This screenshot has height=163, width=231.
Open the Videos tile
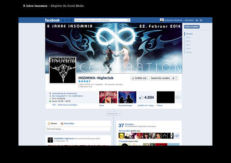click(166, 97)
